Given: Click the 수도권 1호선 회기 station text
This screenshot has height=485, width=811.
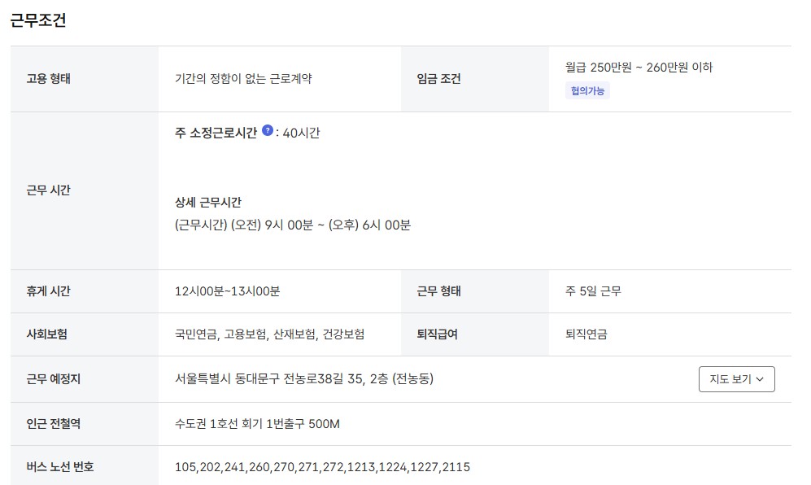Looking at the screenshot, I should pos(257,424).
